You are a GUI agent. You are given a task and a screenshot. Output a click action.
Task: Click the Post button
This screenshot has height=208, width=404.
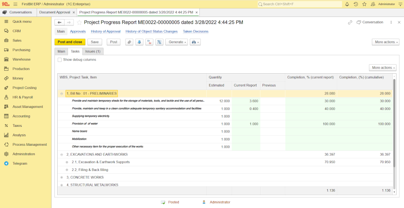tap(114, 42)
